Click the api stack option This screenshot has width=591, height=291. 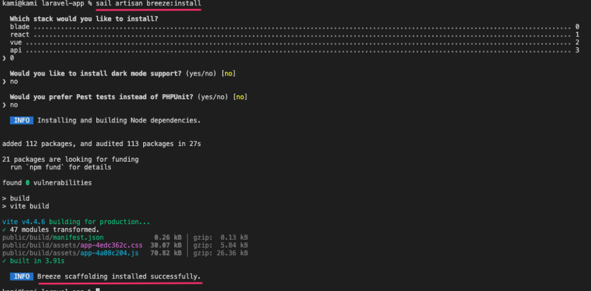pos(16,50)
